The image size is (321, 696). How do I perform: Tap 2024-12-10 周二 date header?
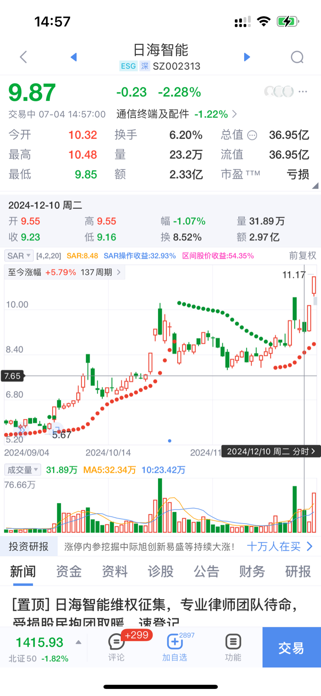(45, 205)
